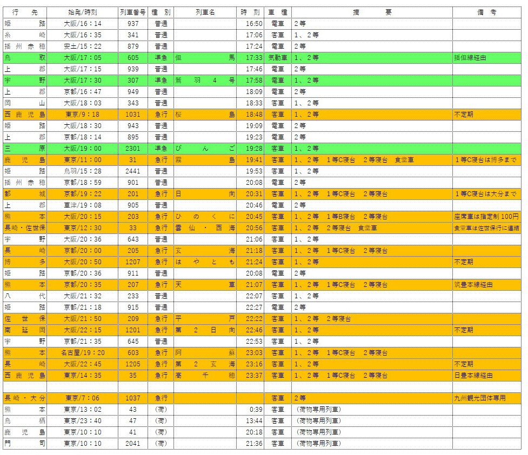Select train name 高千穂 cell
This screenshot has height=455, width=528.
[x=205, y=375]
